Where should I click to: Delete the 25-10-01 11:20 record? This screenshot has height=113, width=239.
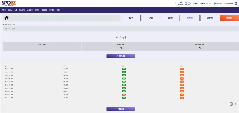point(182,91)
